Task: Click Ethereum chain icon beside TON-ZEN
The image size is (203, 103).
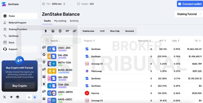Action: (x=44, y=84)
